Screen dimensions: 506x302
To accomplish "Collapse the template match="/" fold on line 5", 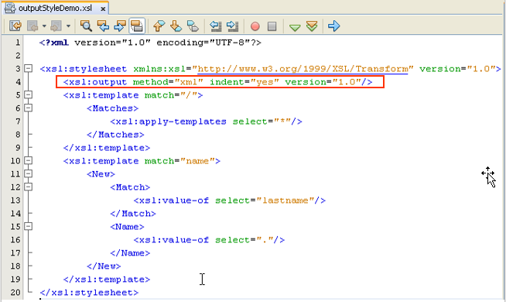I will click(29, 94).
